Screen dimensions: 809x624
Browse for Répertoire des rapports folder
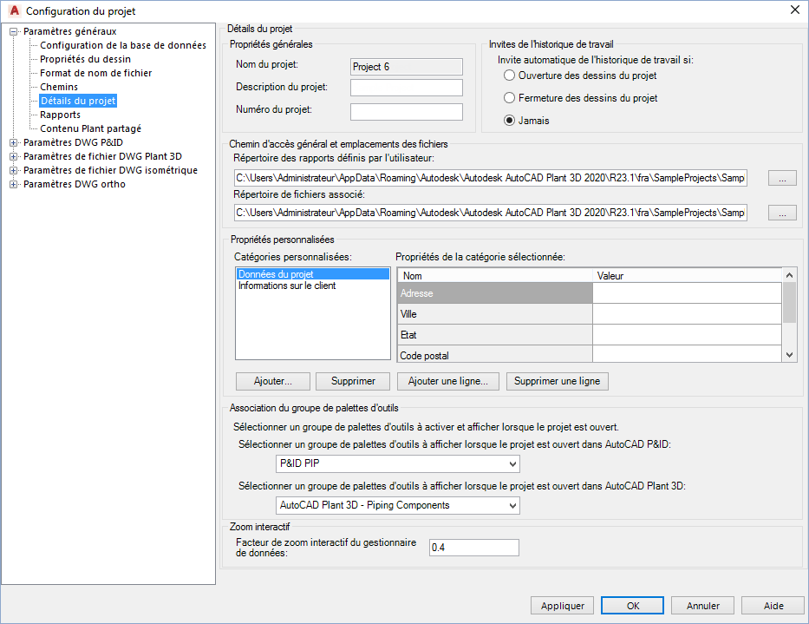(782, 178)
